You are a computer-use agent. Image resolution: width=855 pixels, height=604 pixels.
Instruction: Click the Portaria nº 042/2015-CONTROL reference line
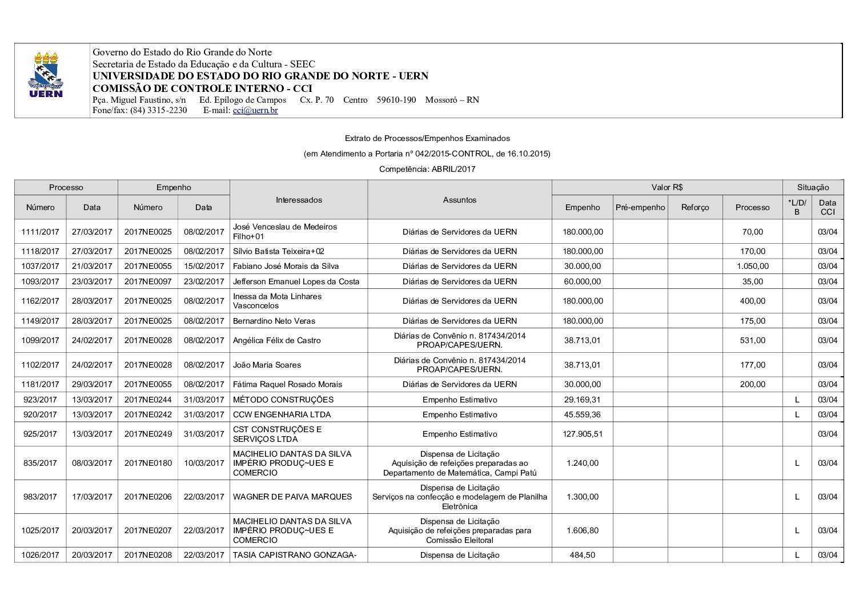pyautogui.click(x=427, y=154)
